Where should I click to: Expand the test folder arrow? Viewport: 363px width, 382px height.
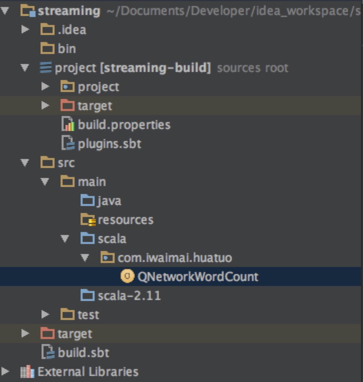pos(45,314)
